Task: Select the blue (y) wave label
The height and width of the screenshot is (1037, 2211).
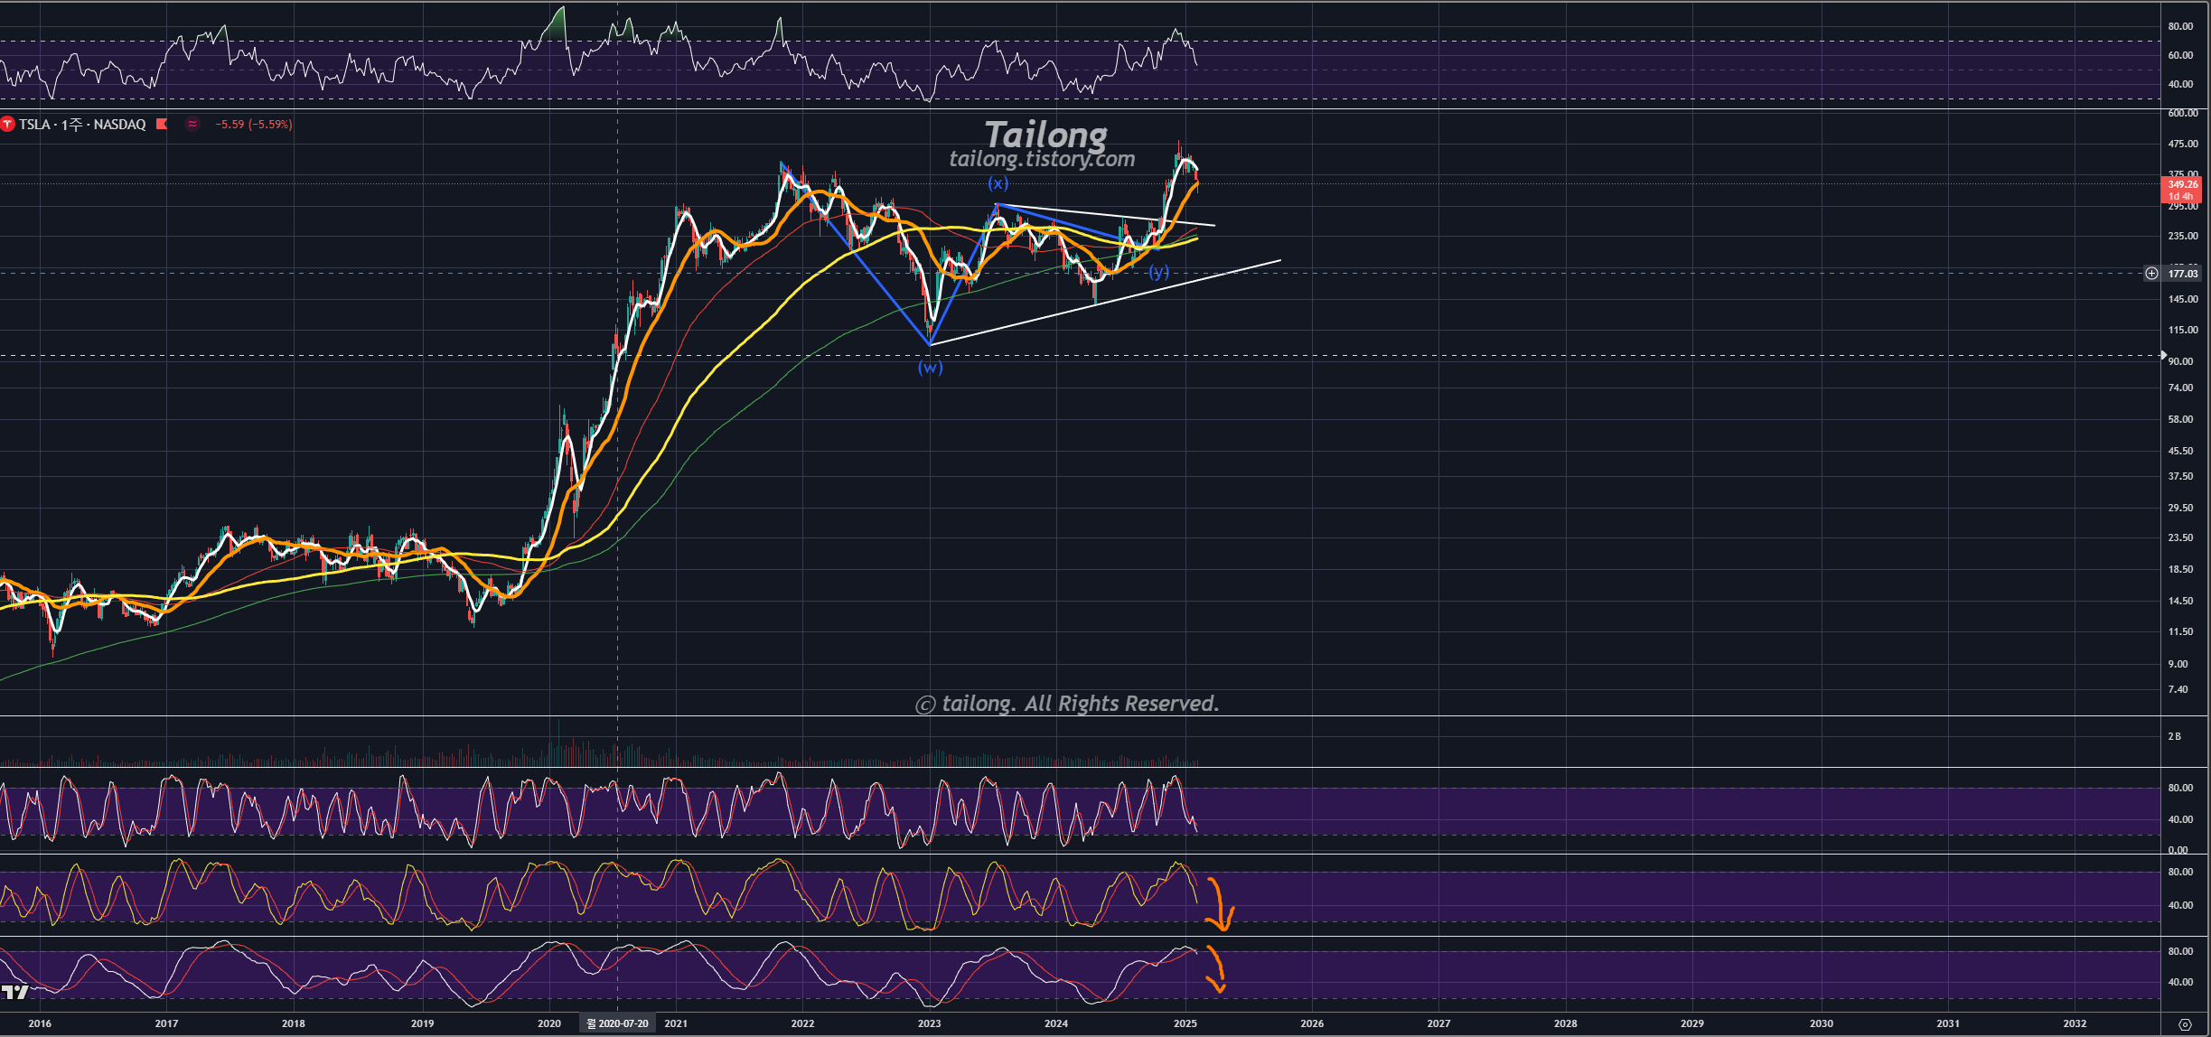Action: click(x=1158, y=271)
